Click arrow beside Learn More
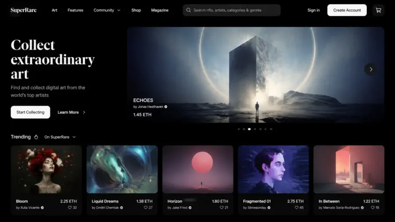The image size is (395, 222). click(84, 112)
